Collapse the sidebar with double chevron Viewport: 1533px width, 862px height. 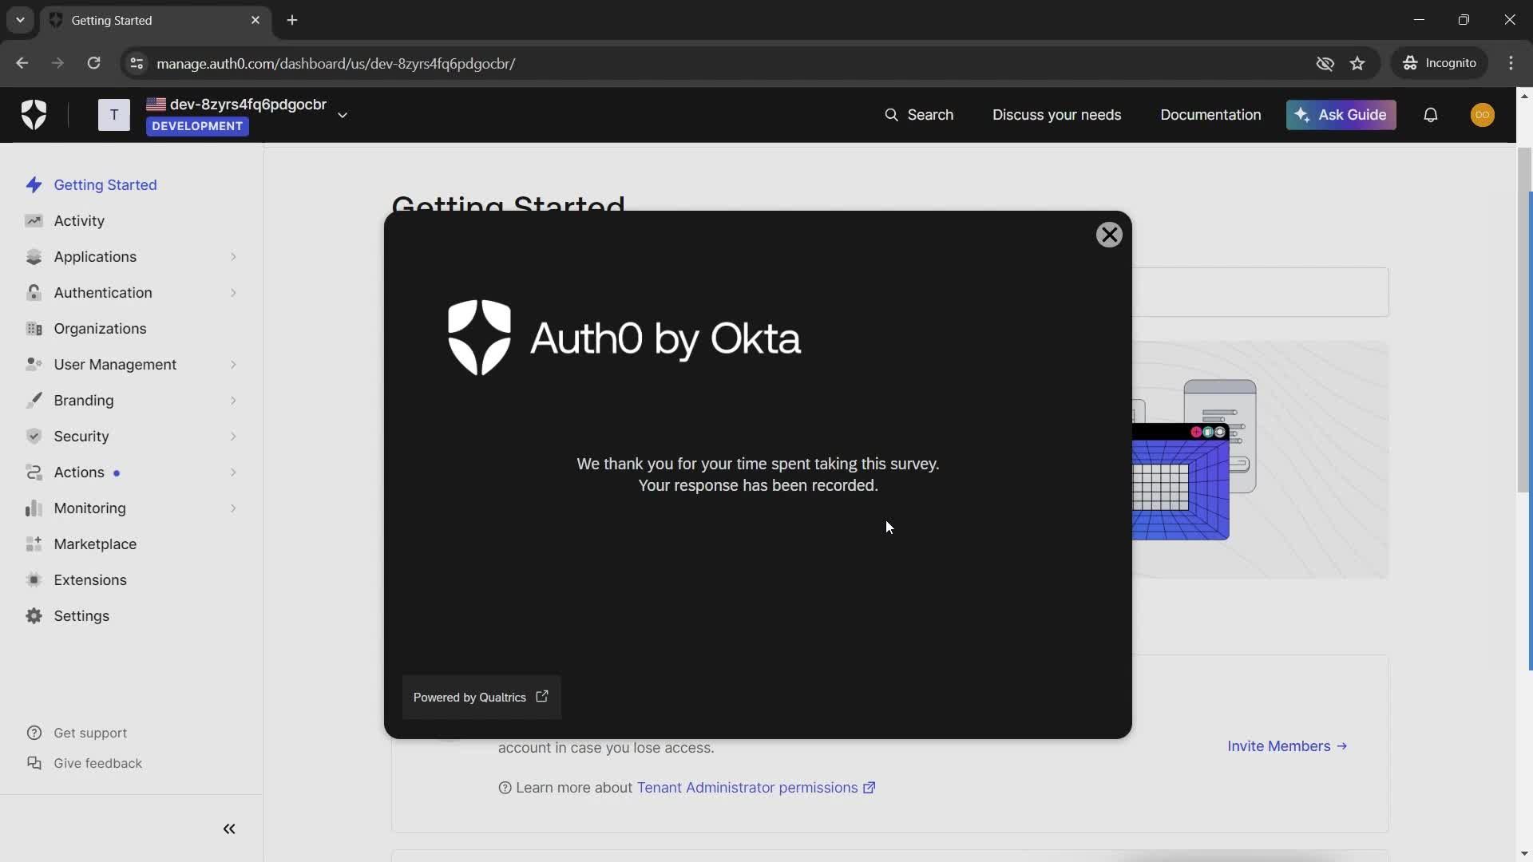coord(229,828)
